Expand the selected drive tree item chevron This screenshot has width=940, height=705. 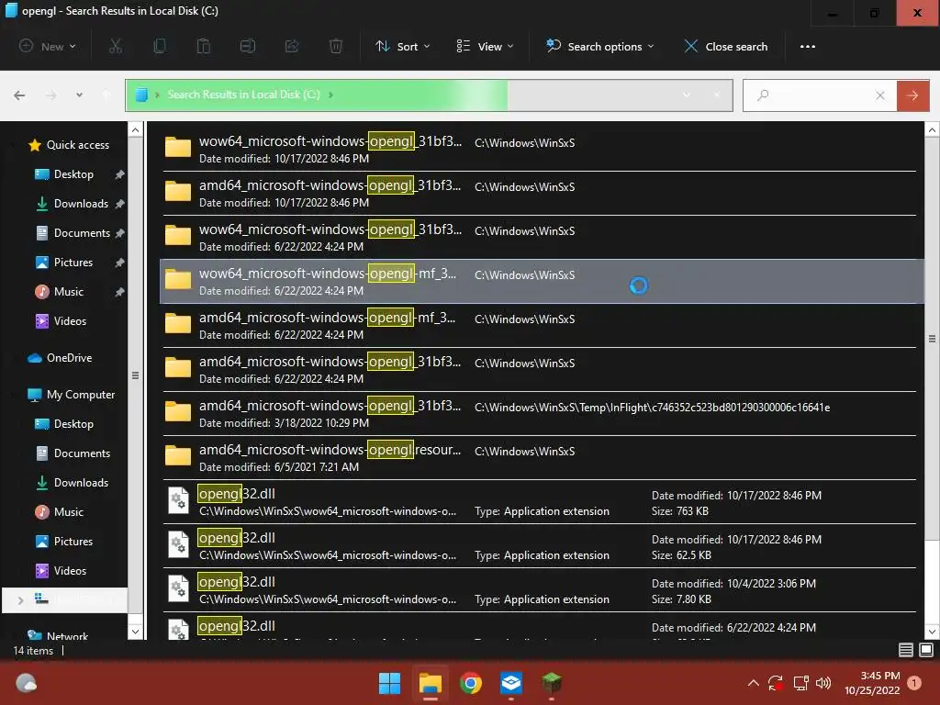click(x=20, y=600)
